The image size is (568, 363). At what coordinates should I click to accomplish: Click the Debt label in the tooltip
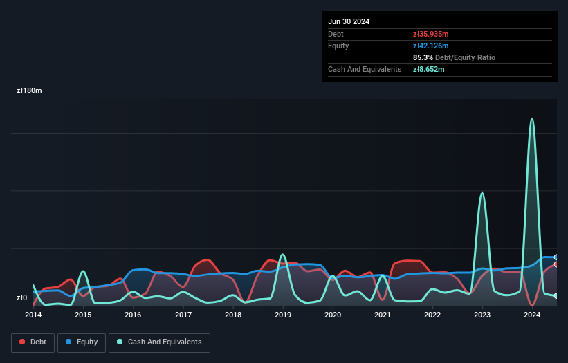(336, 34)
